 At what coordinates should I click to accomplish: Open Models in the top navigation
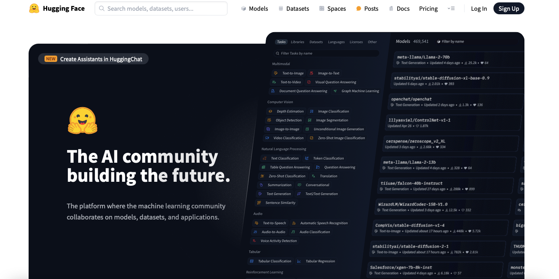pos(254,8)
